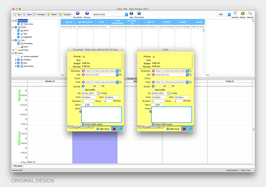Image resolution: width=266 pixels, height=187 pixels.
Task: Cancel the Timesheet dialog with red X
Action: (114, 129)
